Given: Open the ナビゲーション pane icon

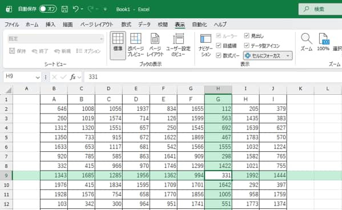Looking at the screenshot, I should tap(206, 45).
